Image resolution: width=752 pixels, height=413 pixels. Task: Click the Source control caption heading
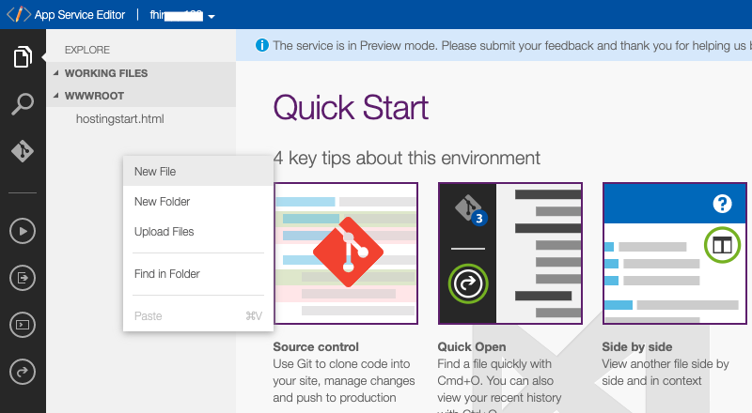point(316,347)
